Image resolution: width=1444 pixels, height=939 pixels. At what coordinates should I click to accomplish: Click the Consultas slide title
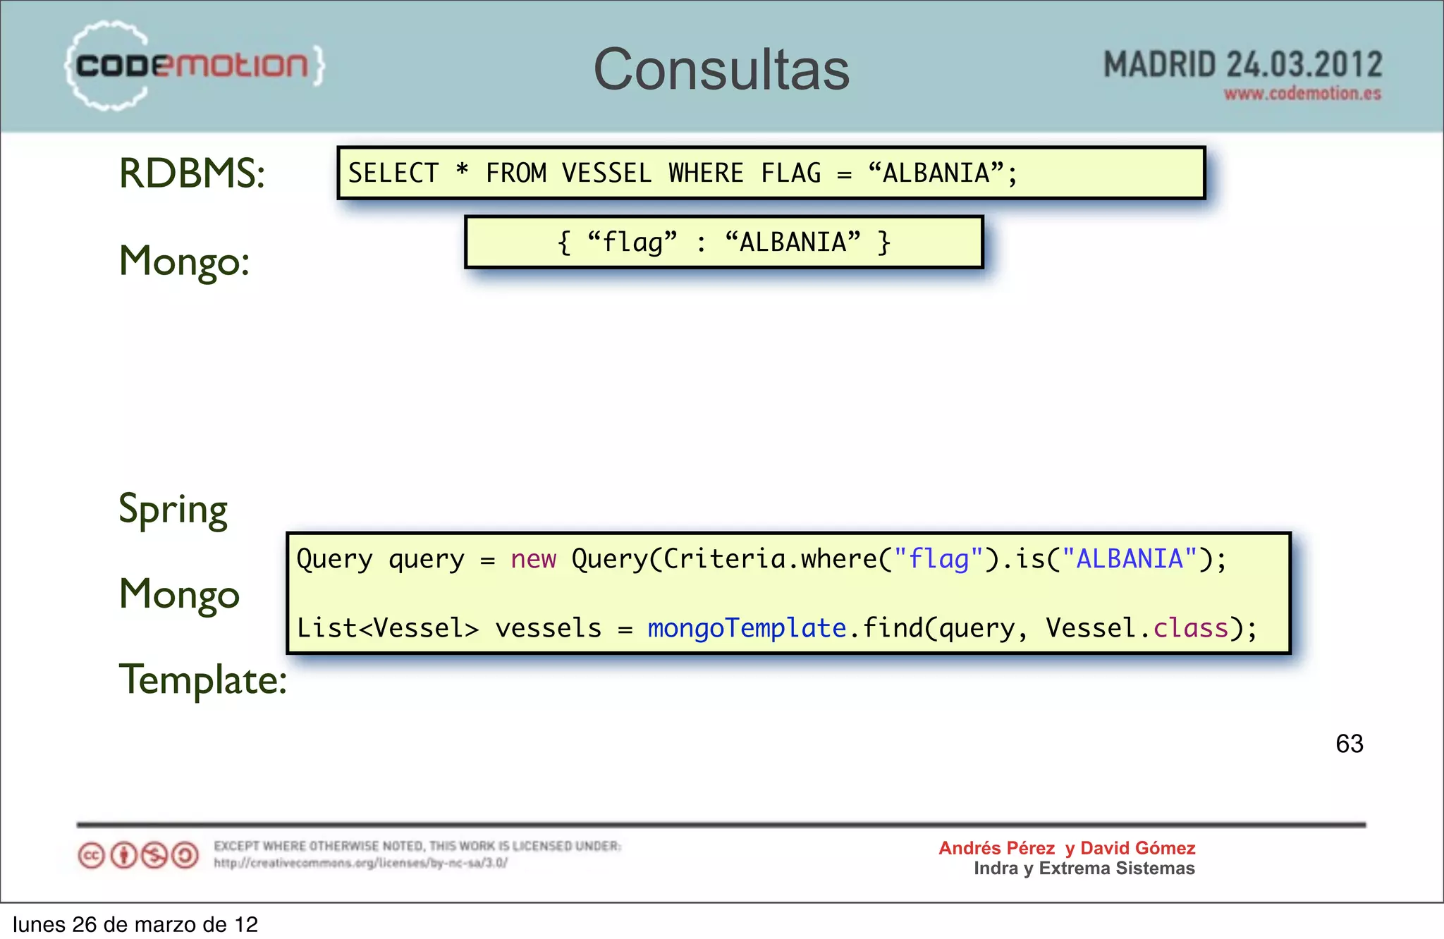721,69
